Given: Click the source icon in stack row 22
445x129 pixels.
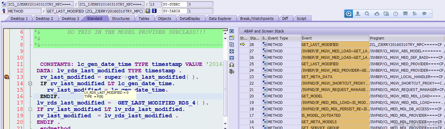Looking at the screenshot, I should point(265,83).
